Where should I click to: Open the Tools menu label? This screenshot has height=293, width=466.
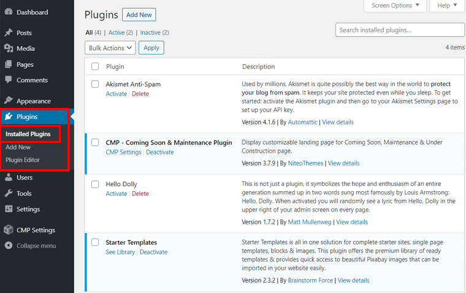[24, 194]
